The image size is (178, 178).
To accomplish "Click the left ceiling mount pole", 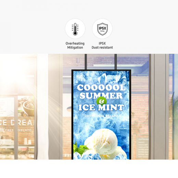I will (x=86, y=62).
